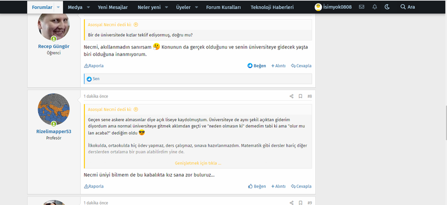Open the inbox envelope icon
Screen dimensions: 447x205
(x=361, y=7)
